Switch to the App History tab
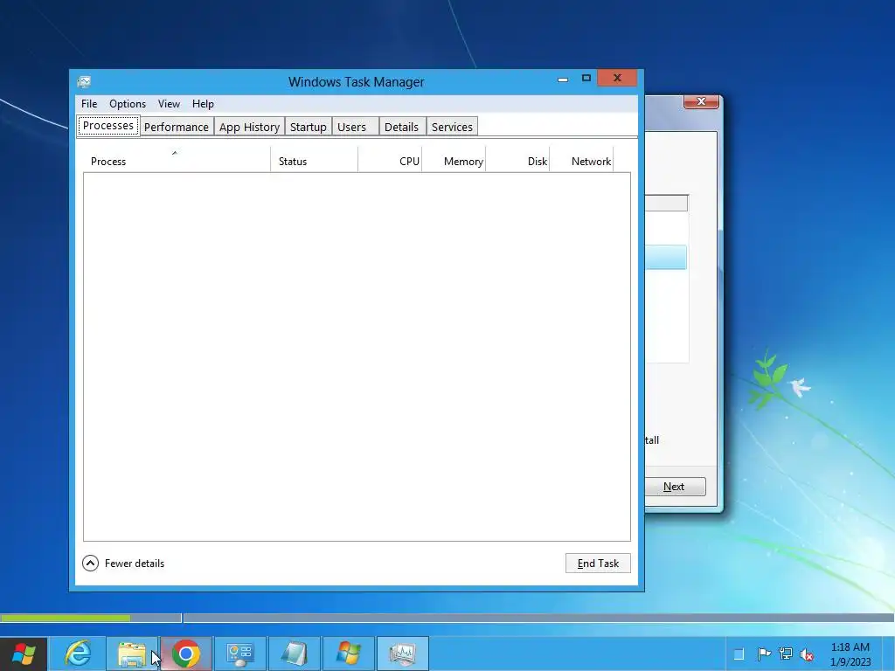895x671 pixels. (x=249, y=127)
